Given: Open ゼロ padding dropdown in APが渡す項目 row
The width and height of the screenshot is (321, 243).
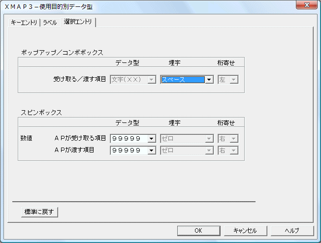Looking at the screenshot, I should (x=187, y=151).
